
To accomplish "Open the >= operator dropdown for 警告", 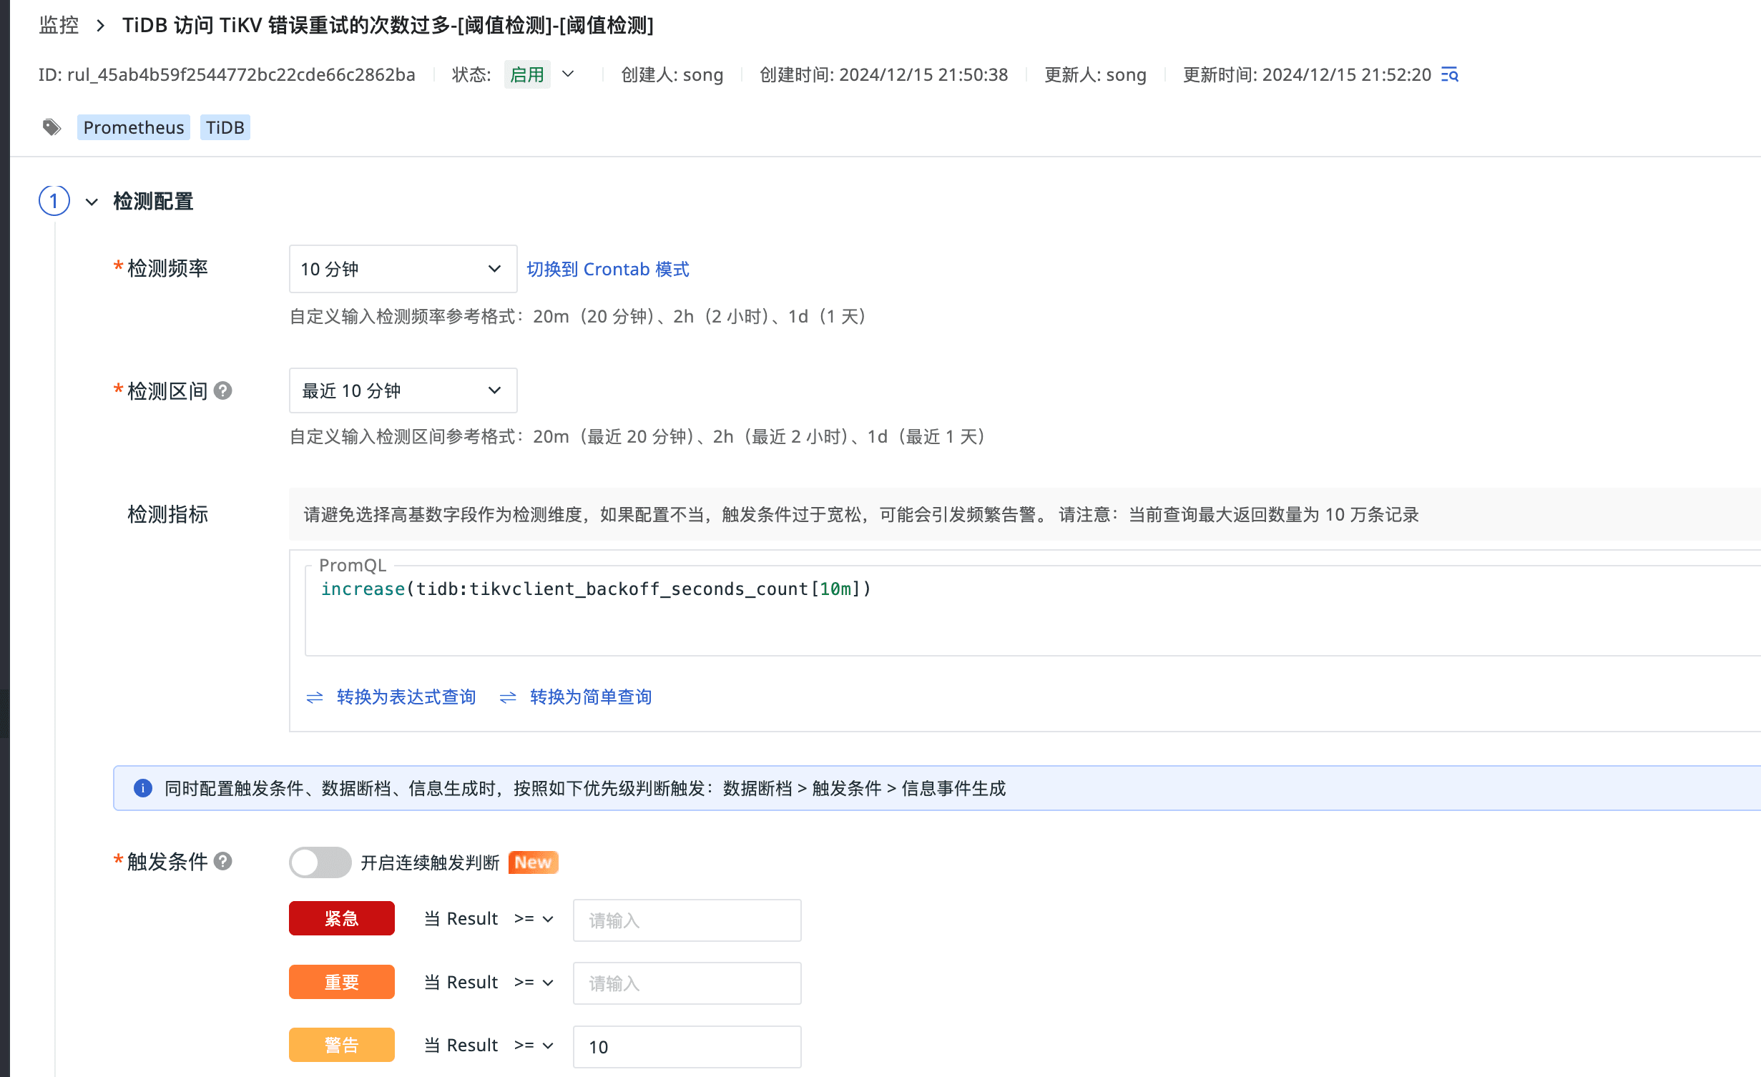I will click(534, 1046).
